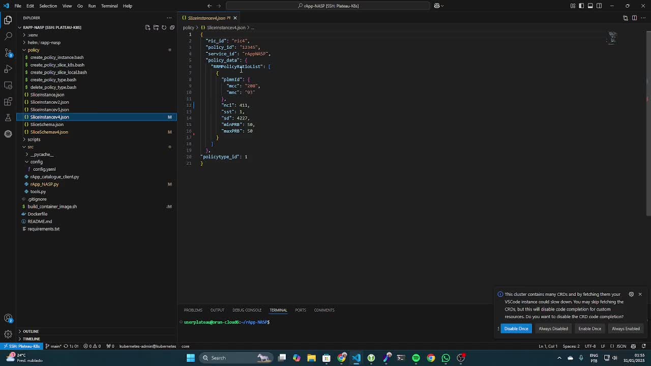Collapse all folders in Explorer

pos(172,27)
